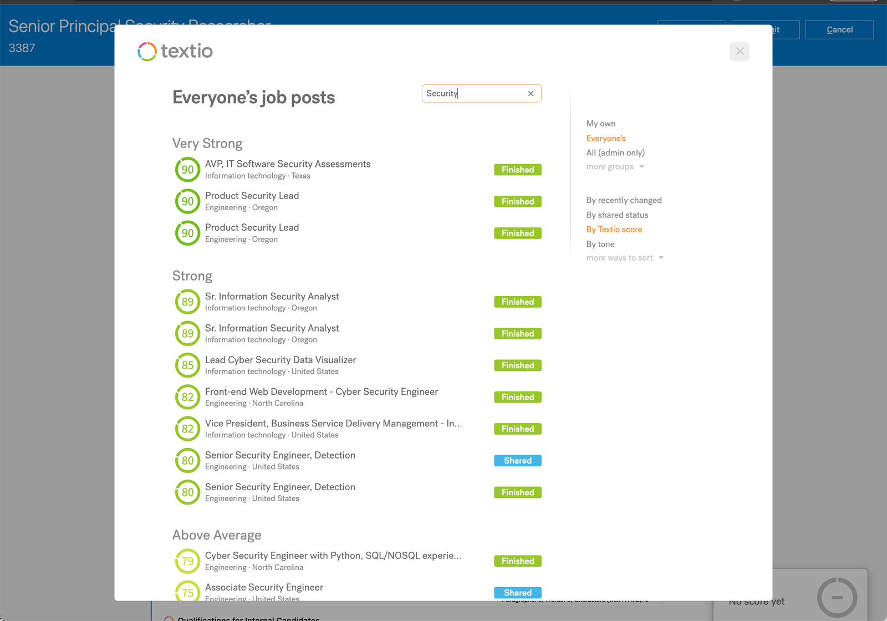Click score 85 circle for Data Visualizer

point(187,365)
